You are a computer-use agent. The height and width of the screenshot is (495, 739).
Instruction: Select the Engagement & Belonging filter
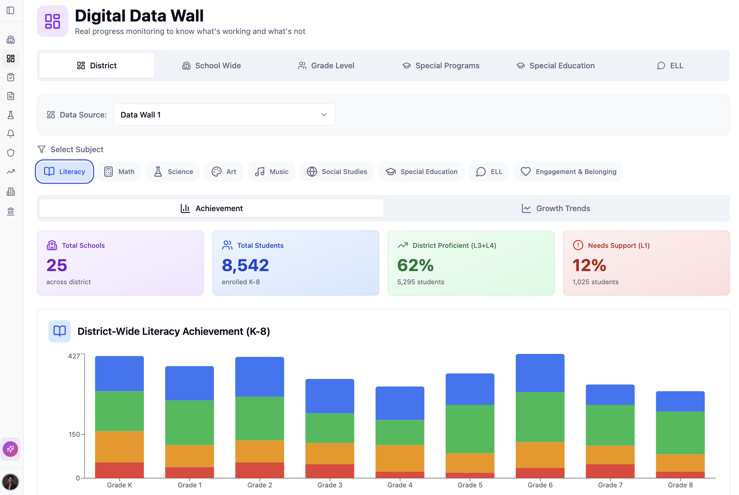pos(568,171)
